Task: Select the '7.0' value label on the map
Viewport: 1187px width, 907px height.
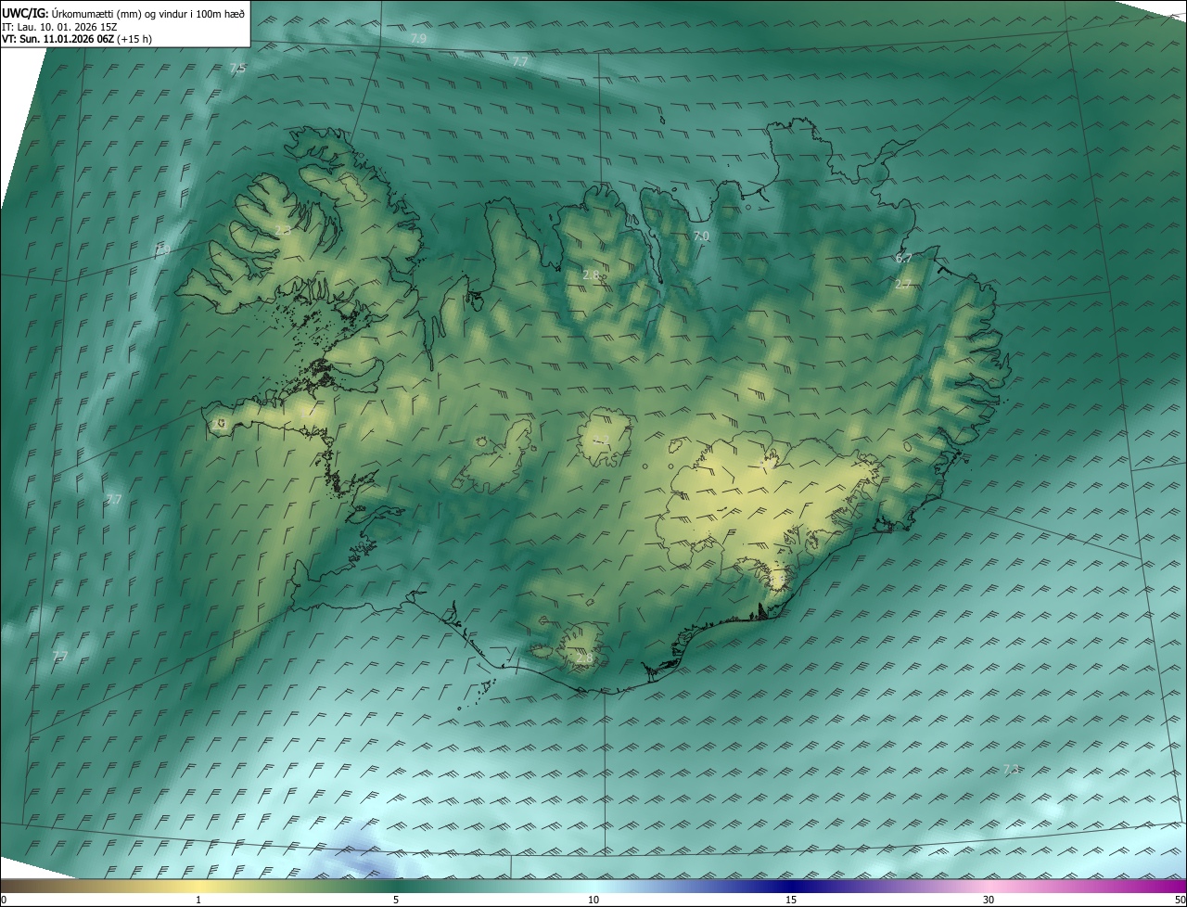Action: tap(701, 236)
